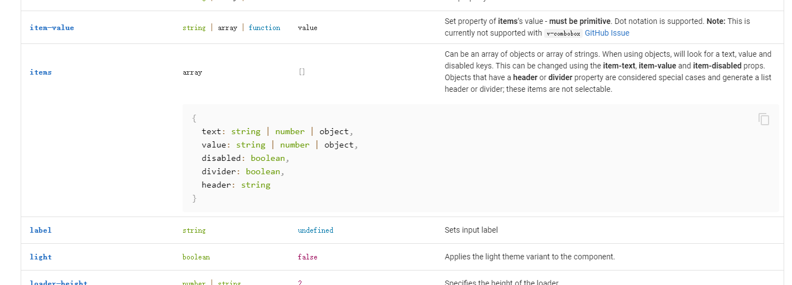
Task: Click the 'Sets input label' description
Action: click(471, 230)
